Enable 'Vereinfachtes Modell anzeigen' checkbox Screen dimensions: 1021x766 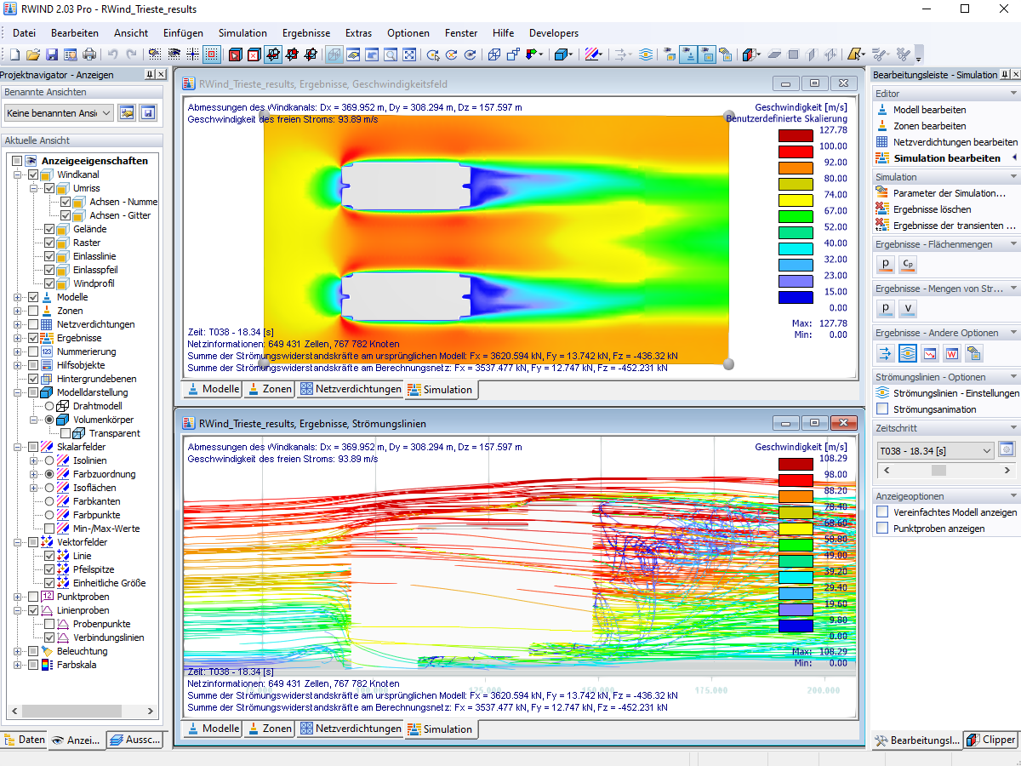882,512
